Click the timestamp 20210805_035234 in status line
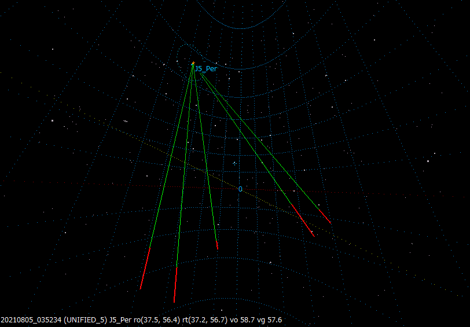Screen dimensions: 470x327 pyautogui.click(x=31, y=320)
